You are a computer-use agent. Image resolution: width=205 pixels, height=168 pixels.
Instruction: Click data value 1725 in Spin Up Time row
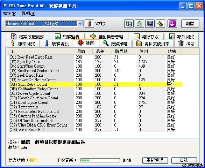click(143, 62)
